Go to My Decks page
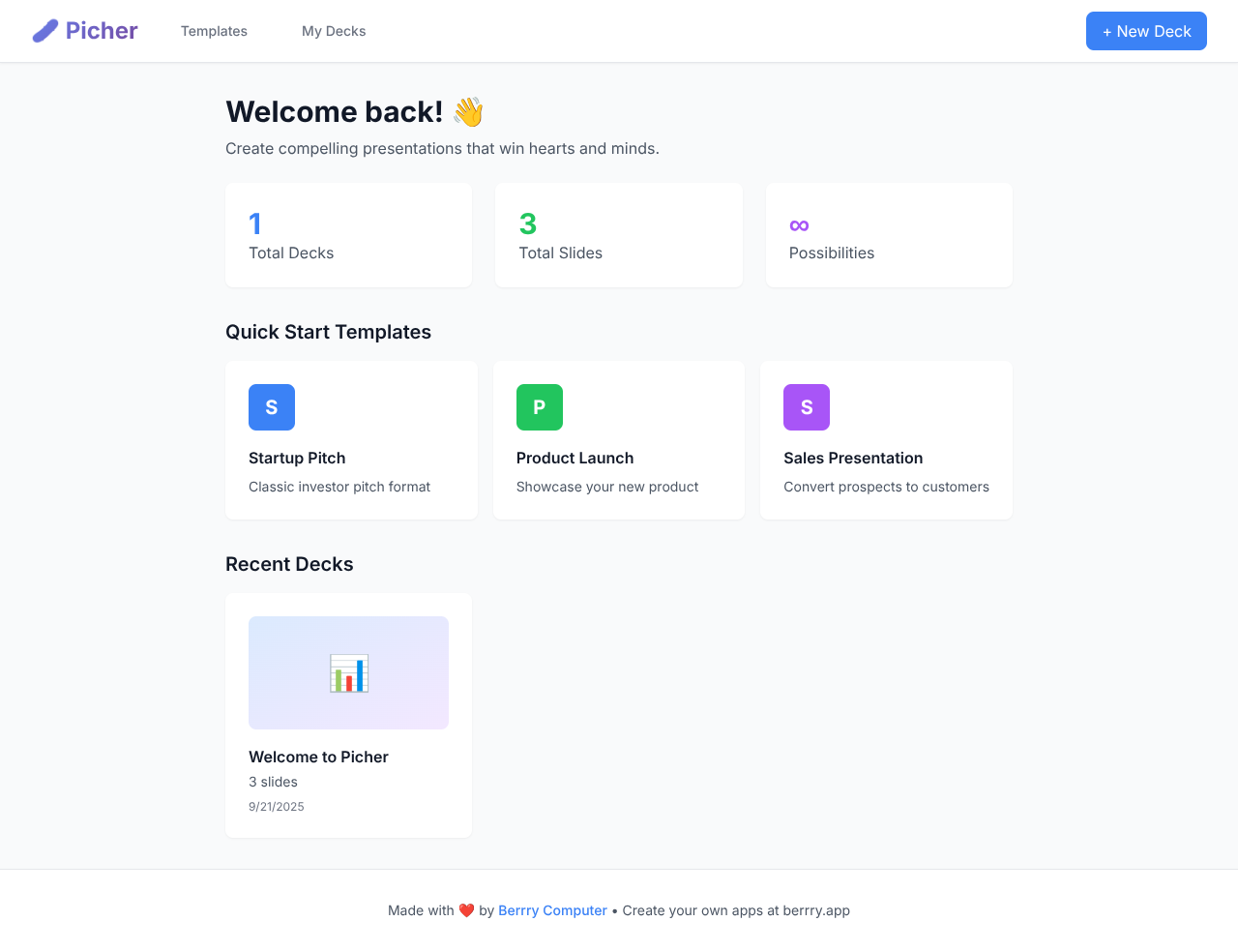1238x951 pixels. tap(334, 31)
